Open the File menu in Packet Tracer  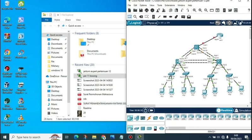[x=129, y=5]
